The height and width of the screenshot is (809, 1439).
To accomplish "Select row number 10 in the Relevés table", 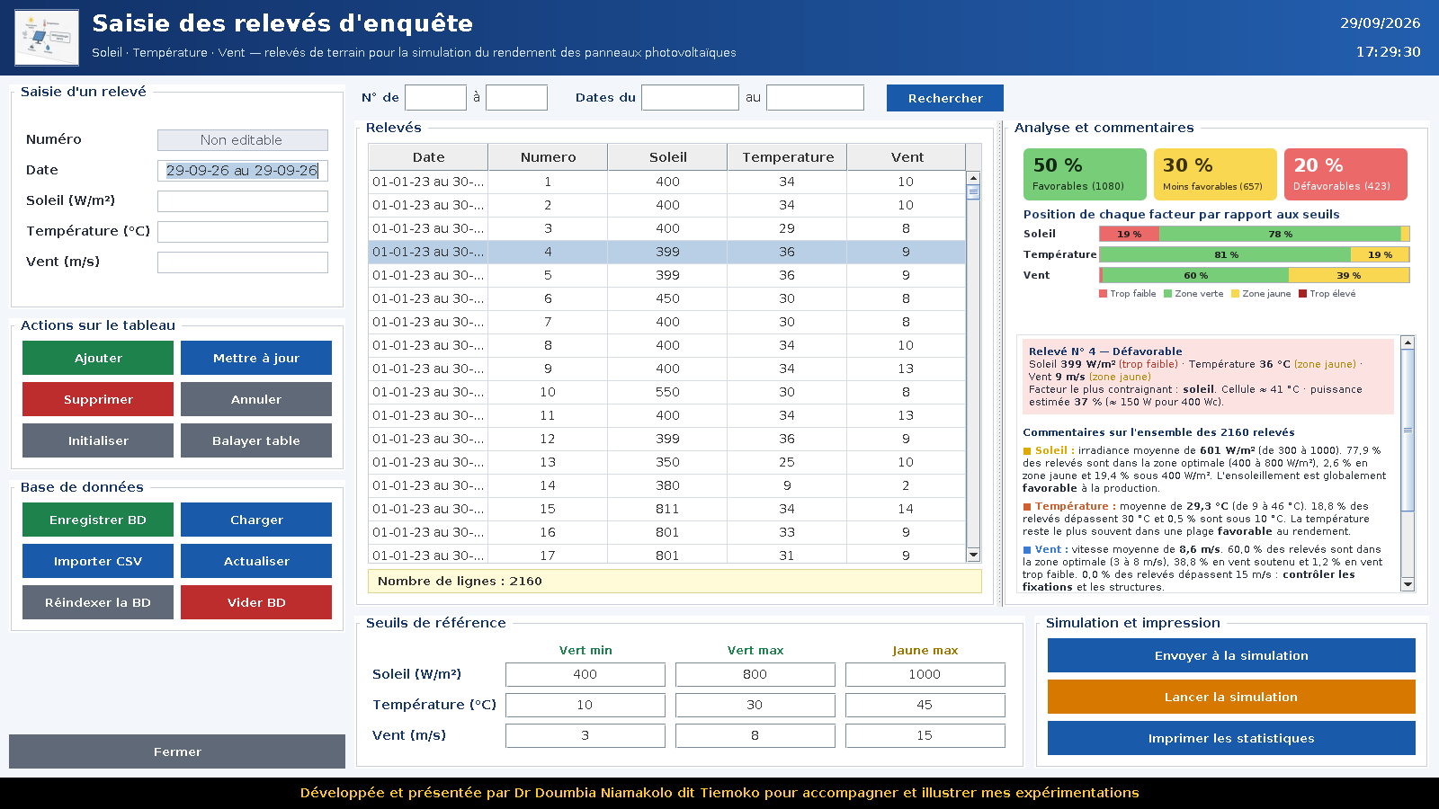I will 667,392.
